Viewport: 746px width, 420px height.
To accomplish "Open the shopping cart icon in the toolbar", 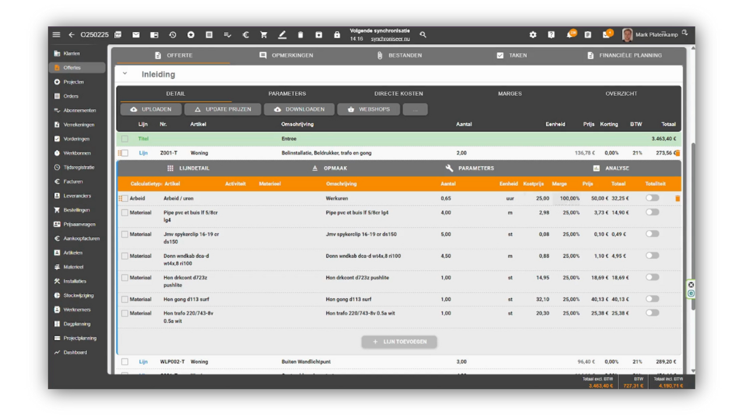I will coord(263,35).
